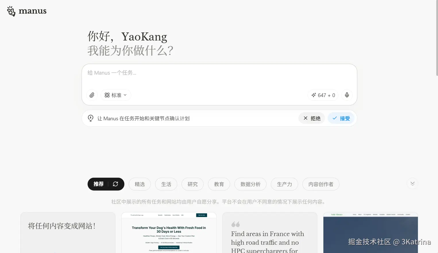Start voice input with the microphone icon
The image size is (438, 253).
click(x=347, y=95)
